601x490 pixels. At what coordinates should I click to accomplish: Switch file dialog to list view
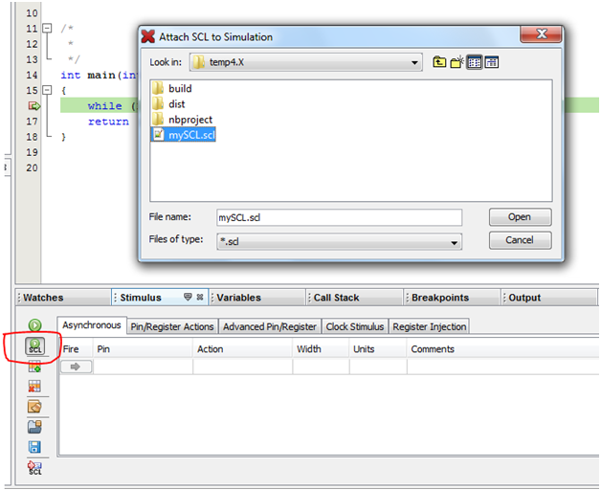pos(474,62)
